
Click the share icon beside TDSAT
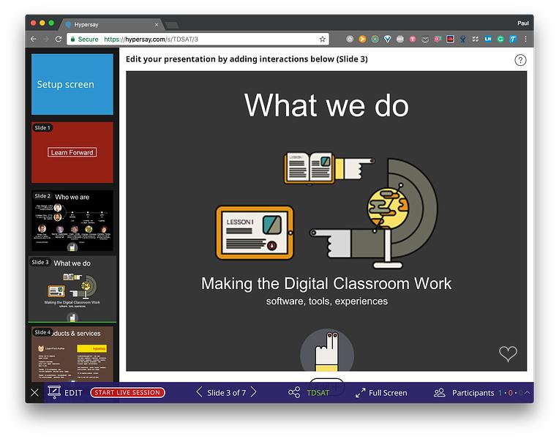pos(294,393)
